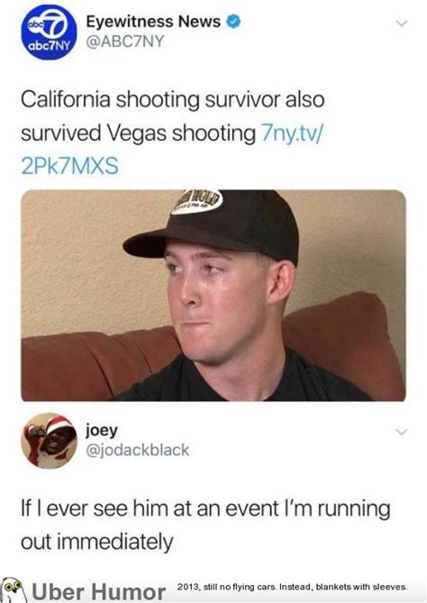Visit the @ABC7NY handle

coord(125,41)
